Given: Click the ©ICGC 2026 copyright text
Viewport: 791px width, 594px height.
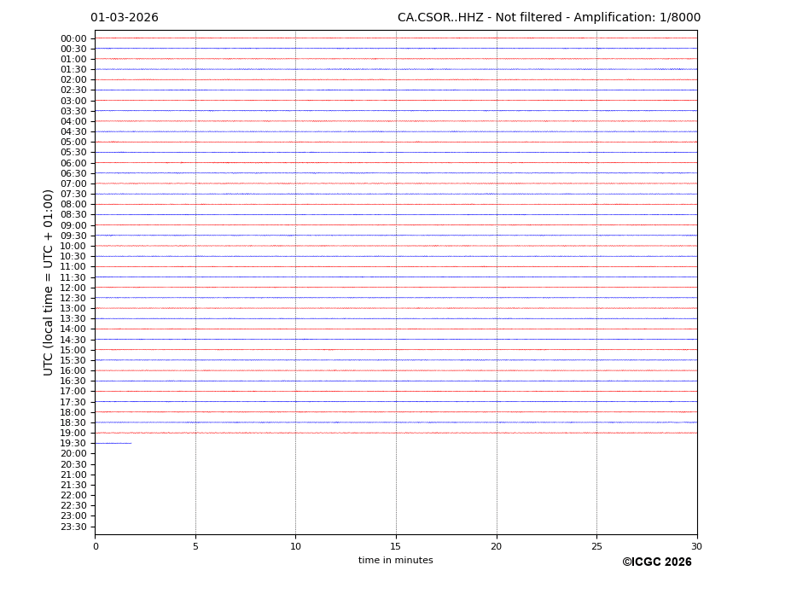Looking at the screenshot, I should pos(656,562).
